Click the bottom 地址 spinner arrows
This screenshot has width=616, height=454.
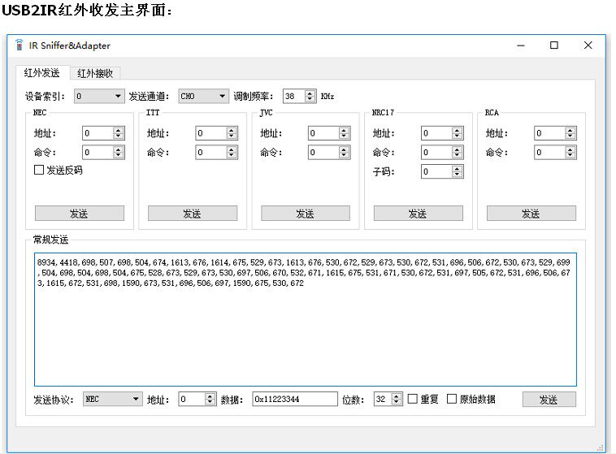click(210, 399)
